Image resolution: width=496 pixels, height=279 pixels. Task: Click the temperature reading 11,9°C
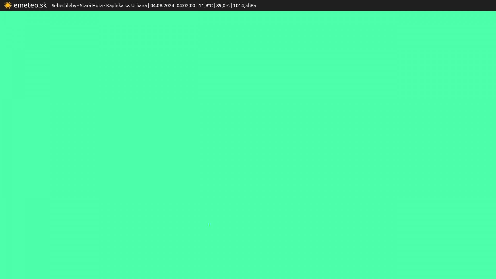click(205, 5)
